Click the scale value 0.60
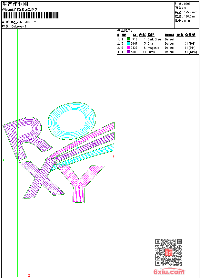This screenshot has width=200, height=278. click(187, 21)
